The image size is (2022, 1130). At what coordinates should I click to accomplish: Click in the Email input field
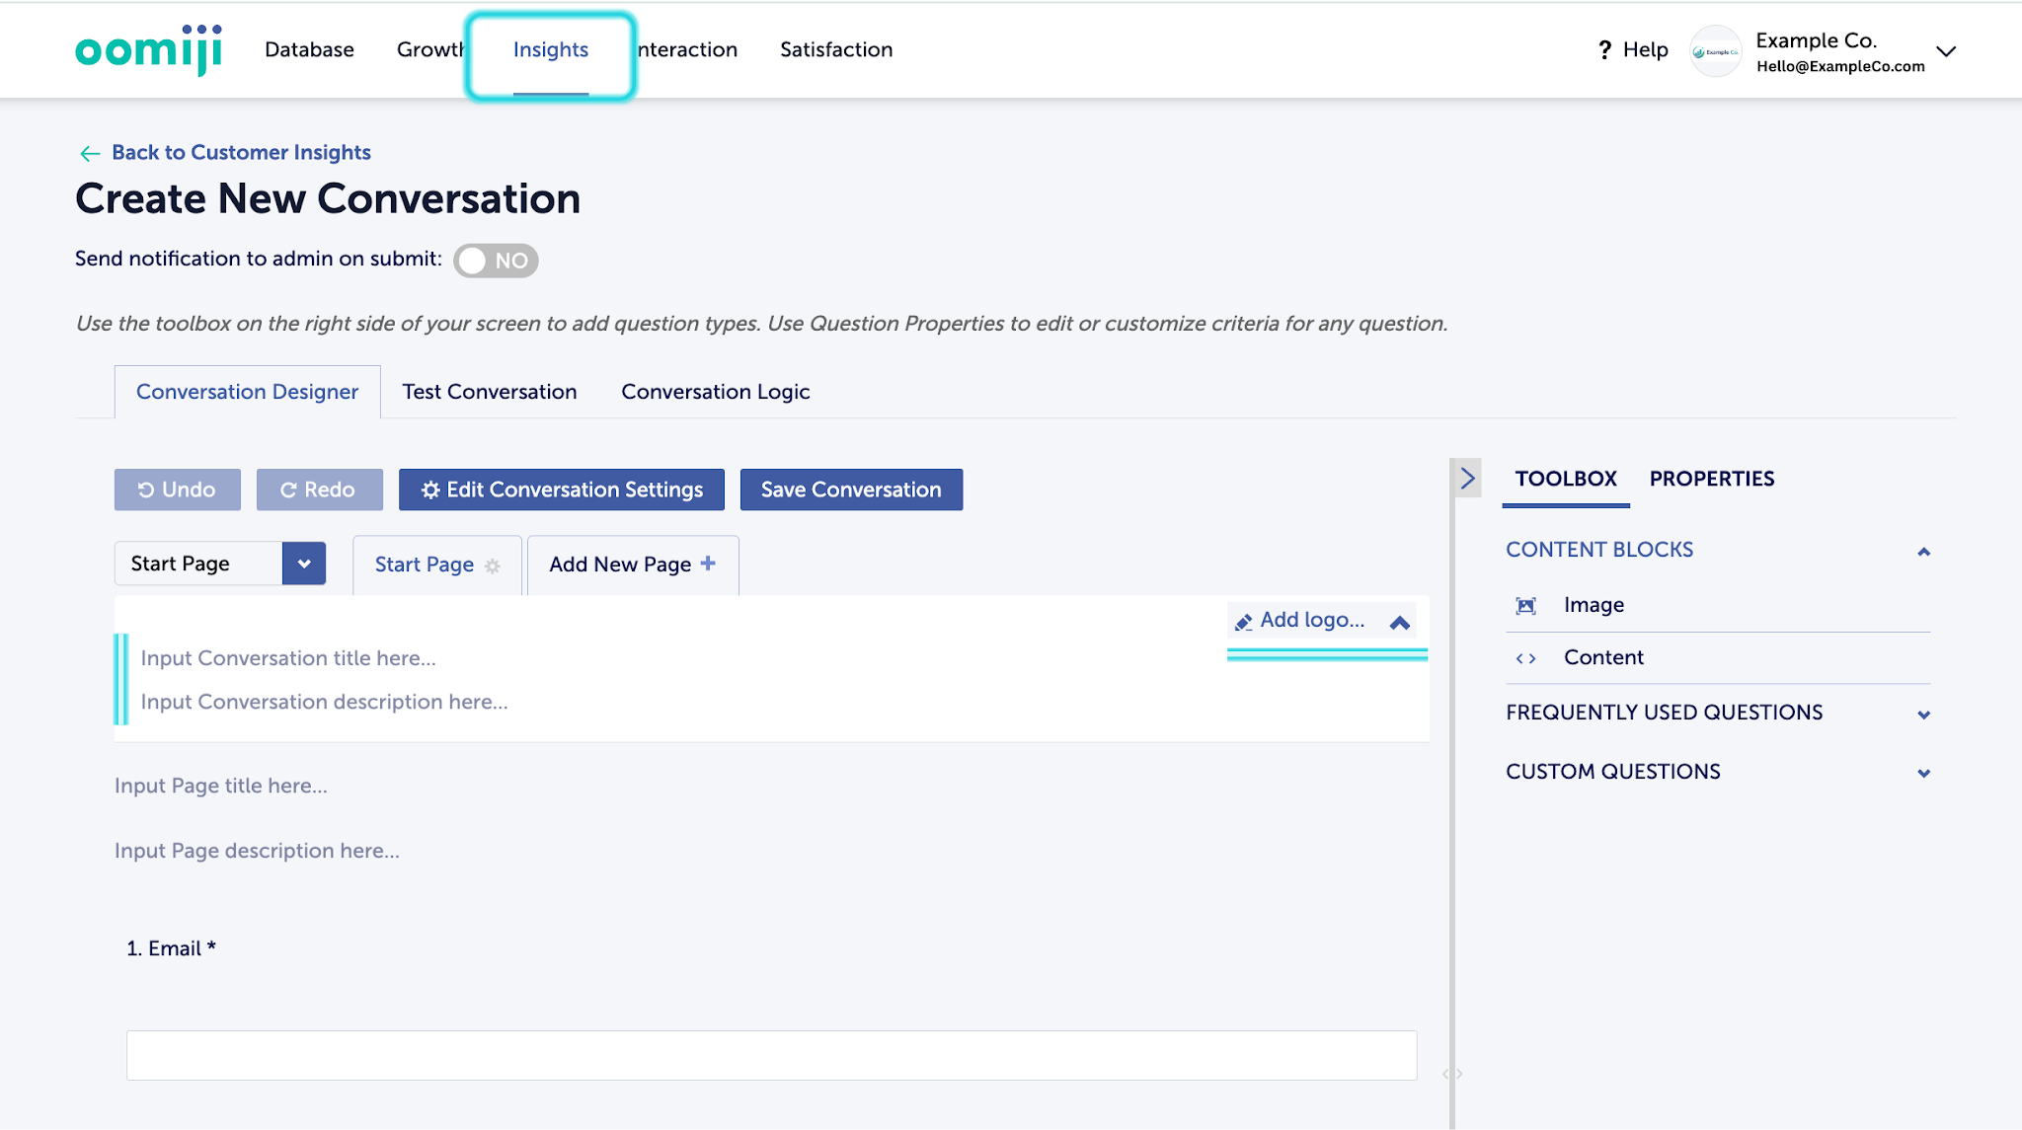point(771,1055)
